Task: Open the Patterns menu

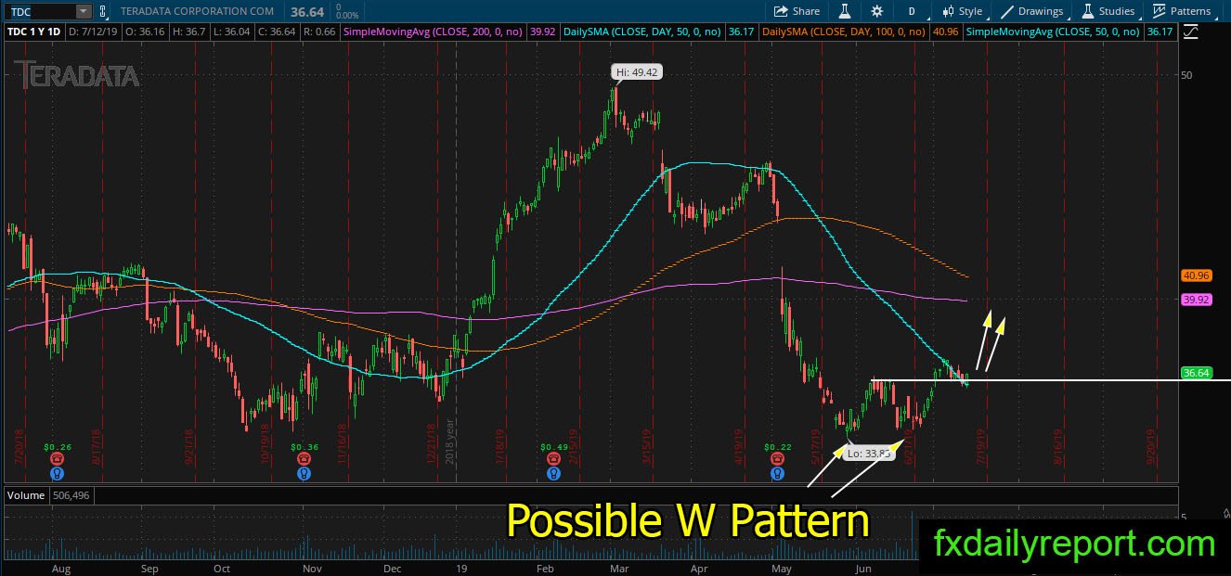Action: 1183,11
